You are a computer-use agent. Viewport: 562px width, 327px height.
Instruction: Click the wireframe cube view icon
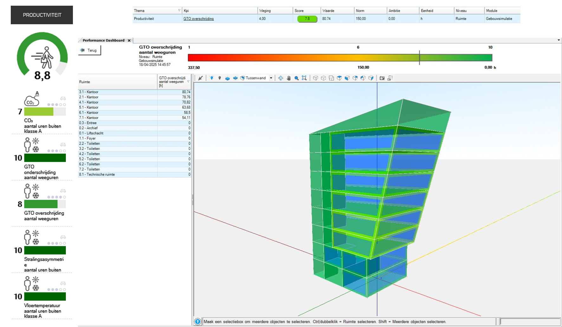click(315, 78)
